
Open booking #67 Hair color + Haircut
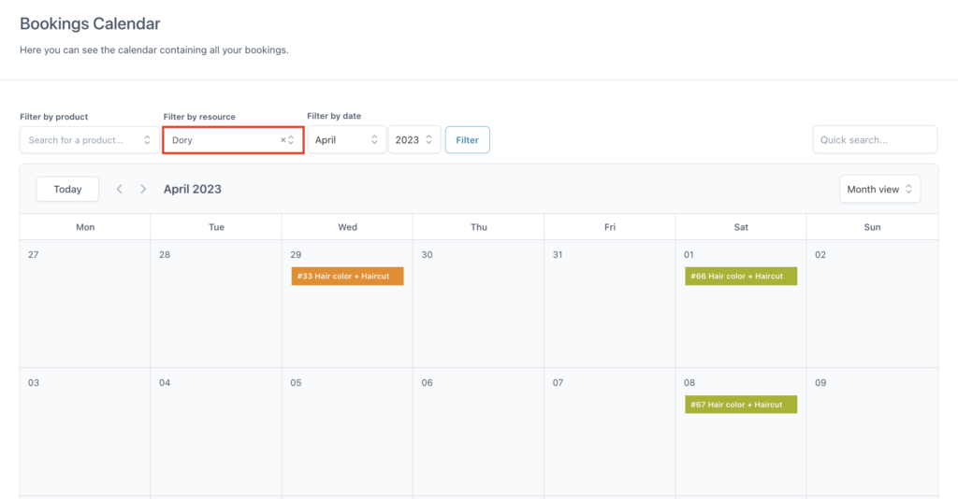(x=741, y=405)
